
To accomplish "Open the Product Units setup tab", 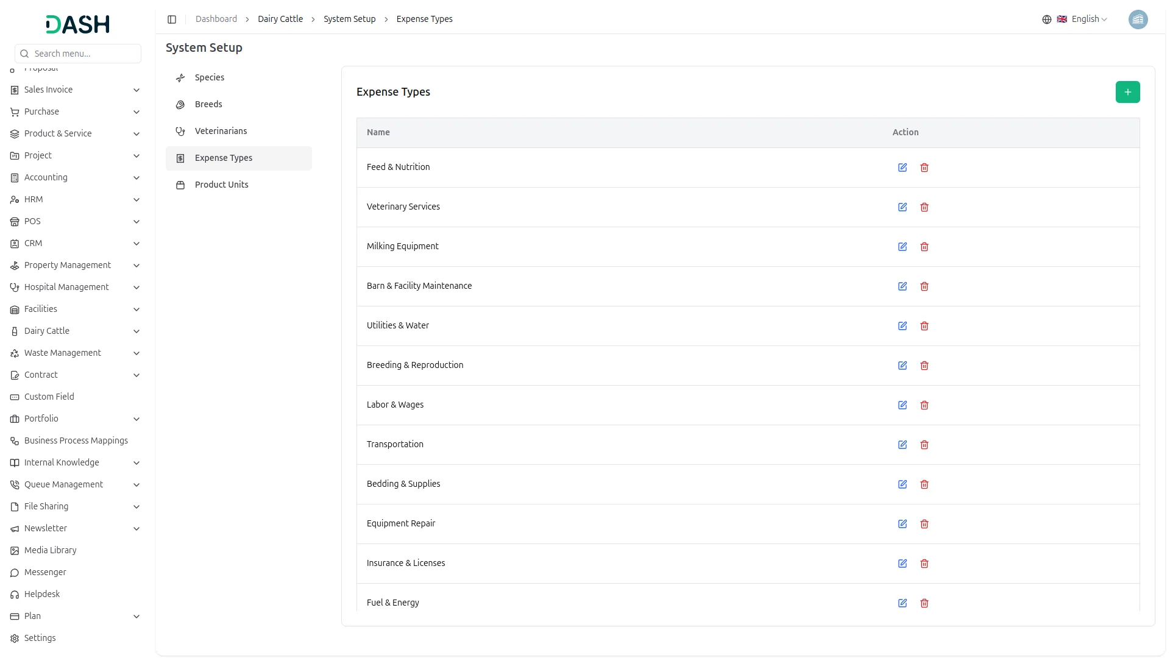I will (221, 185).
